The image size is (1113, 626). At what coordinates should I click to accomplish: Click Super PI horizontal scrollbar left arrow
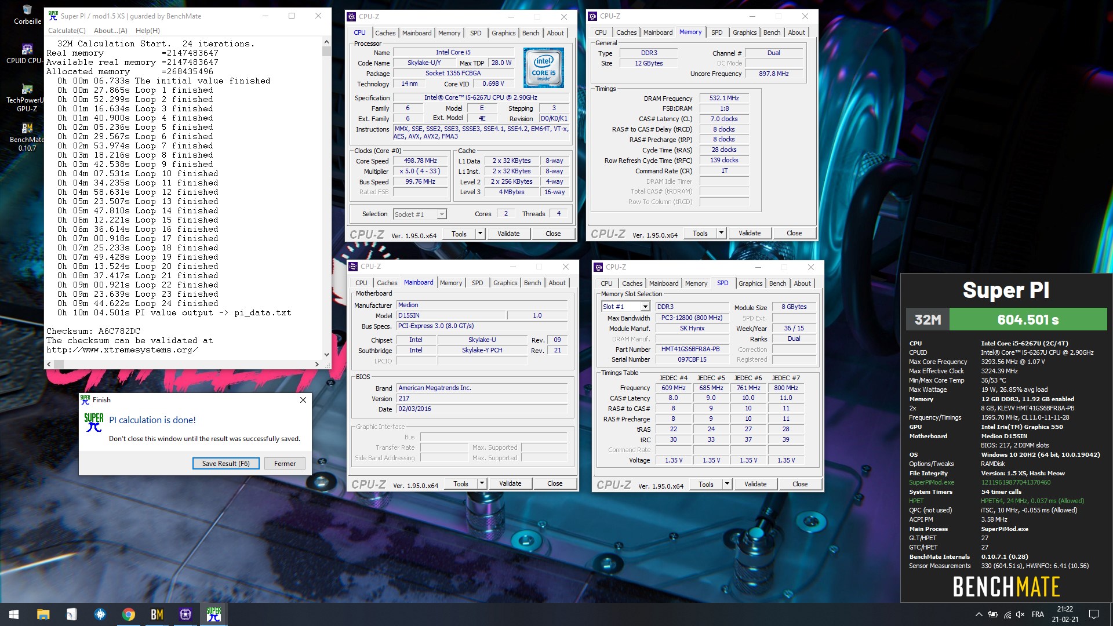[x=49, y=365]
